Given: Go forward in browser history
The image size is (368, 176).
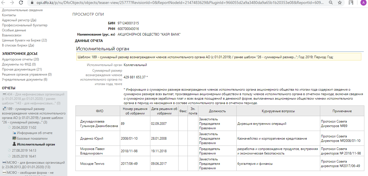Looking at the screenshot, I should [12, 3].
